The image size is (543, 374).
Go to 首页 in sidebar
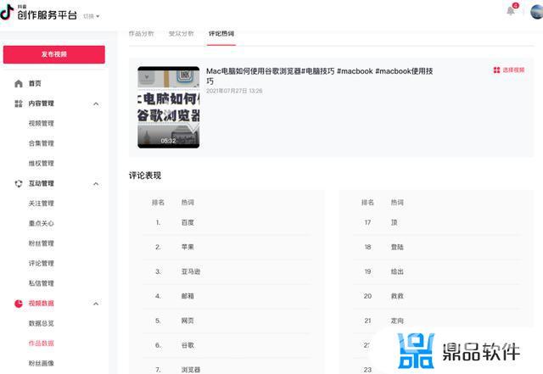[35, 83]
